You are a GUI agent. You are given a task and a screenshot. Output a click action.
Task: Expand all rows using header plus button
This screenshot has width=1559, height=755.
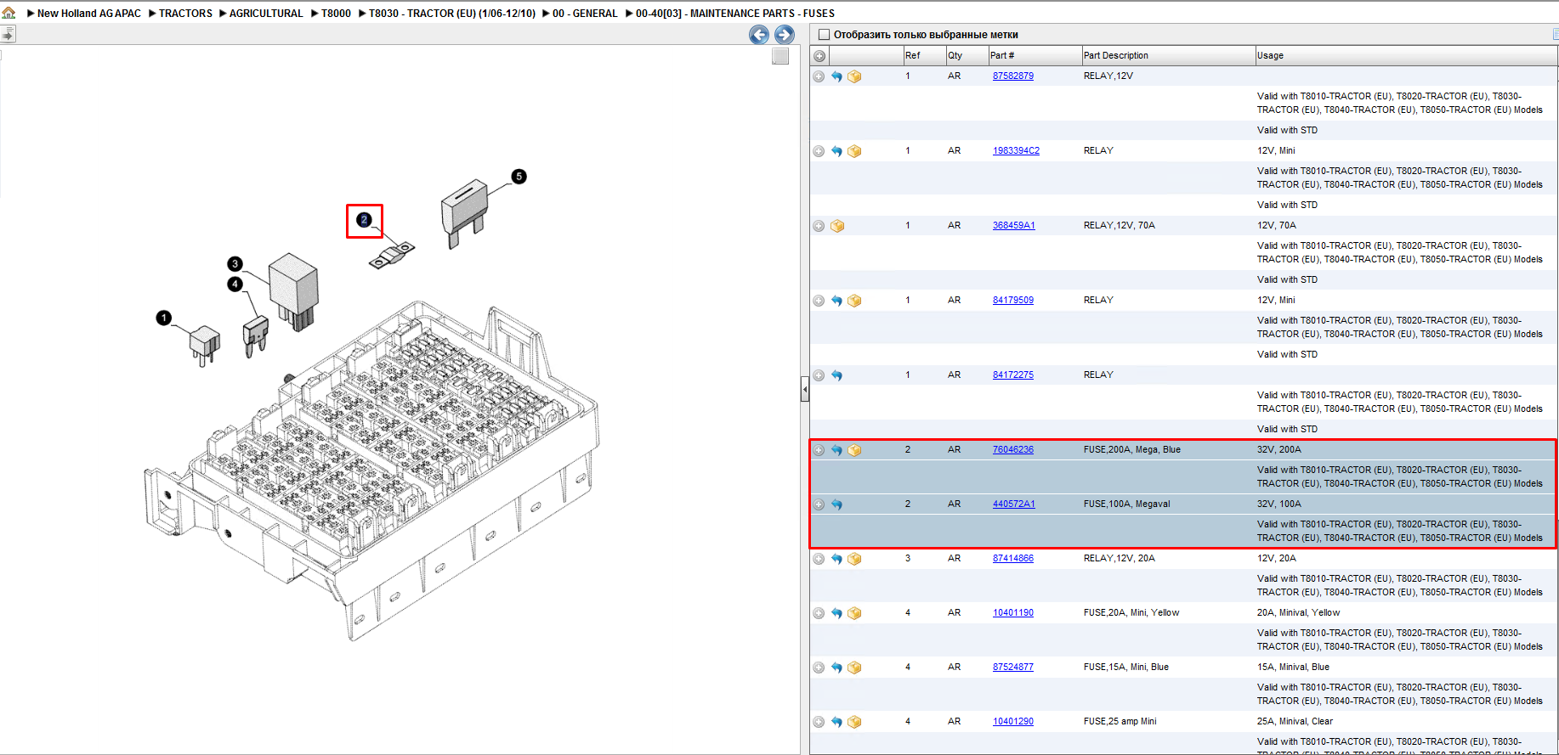(x=819, y=56)
